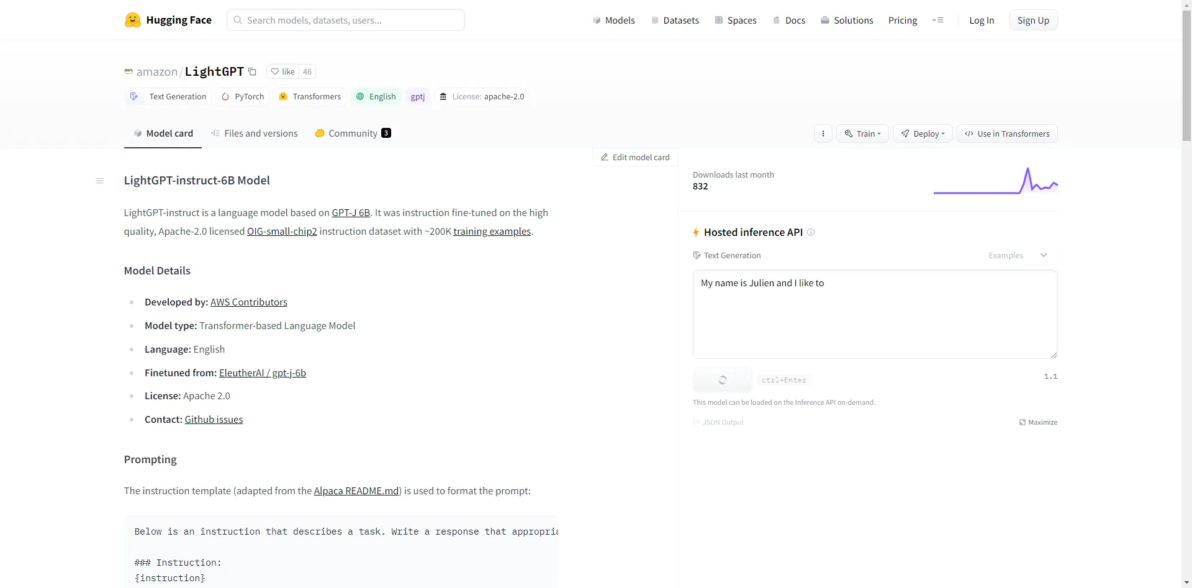Open the Examples dropdown in inference widget
The width and height of the screenshot is (1192, 588).
coord(1018,255)
